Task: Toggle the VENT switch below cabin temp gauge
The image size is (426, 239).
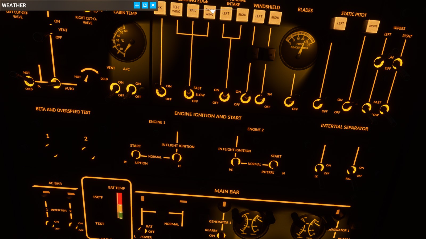Action: coord(115,88)
